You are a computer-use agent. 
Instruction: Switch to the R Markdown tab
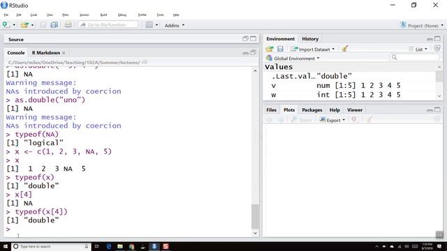click(46, 53)
